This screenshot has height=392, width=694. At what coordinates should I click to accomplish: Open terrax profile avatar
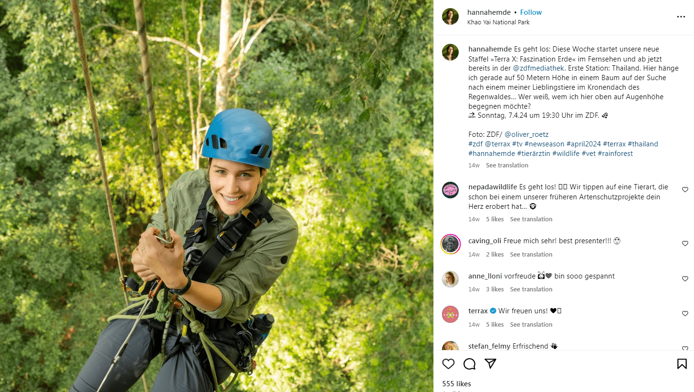[x=450, y=314]
